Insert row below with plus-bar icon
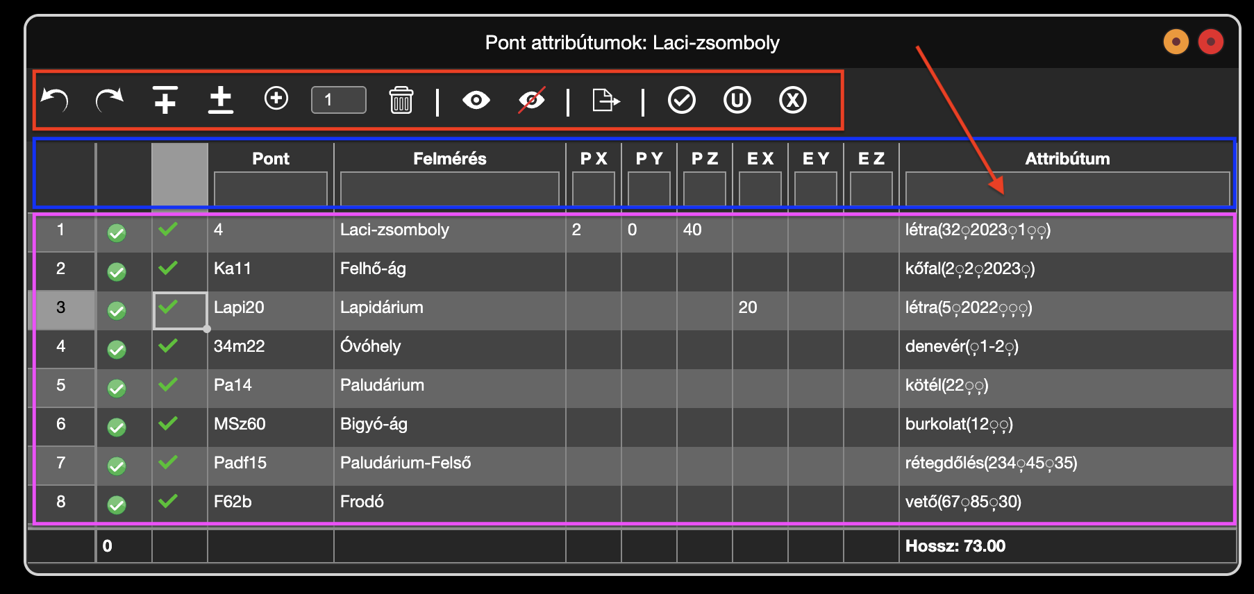Image resolution: width=1254 pixels, height=594 pixels. [x=221, y=100]
